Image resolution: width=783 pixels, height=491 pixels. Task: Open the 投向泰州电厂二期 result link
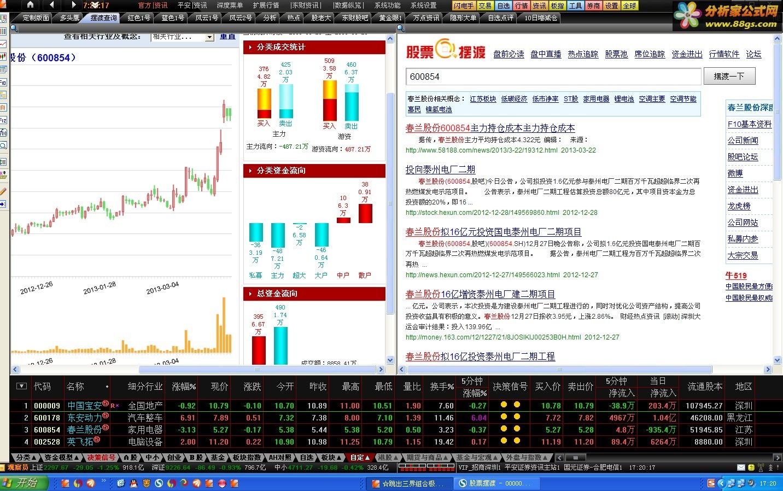tap(440, 169)
